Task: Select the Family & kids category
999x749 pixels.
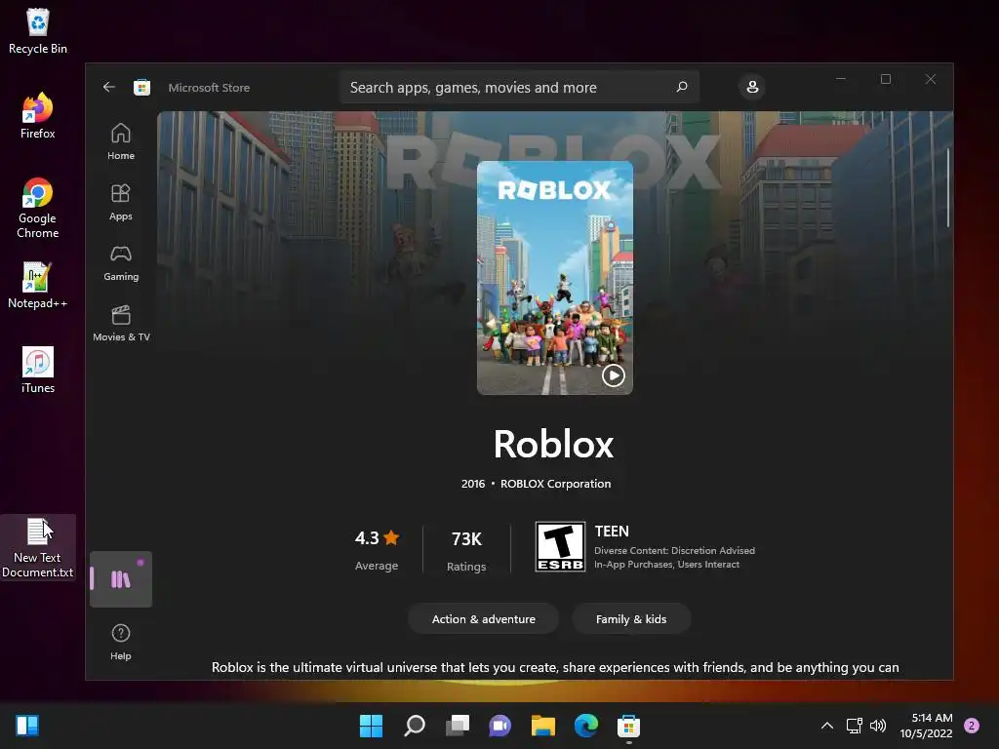Action: pyautogui.click(x=631, y=619)
